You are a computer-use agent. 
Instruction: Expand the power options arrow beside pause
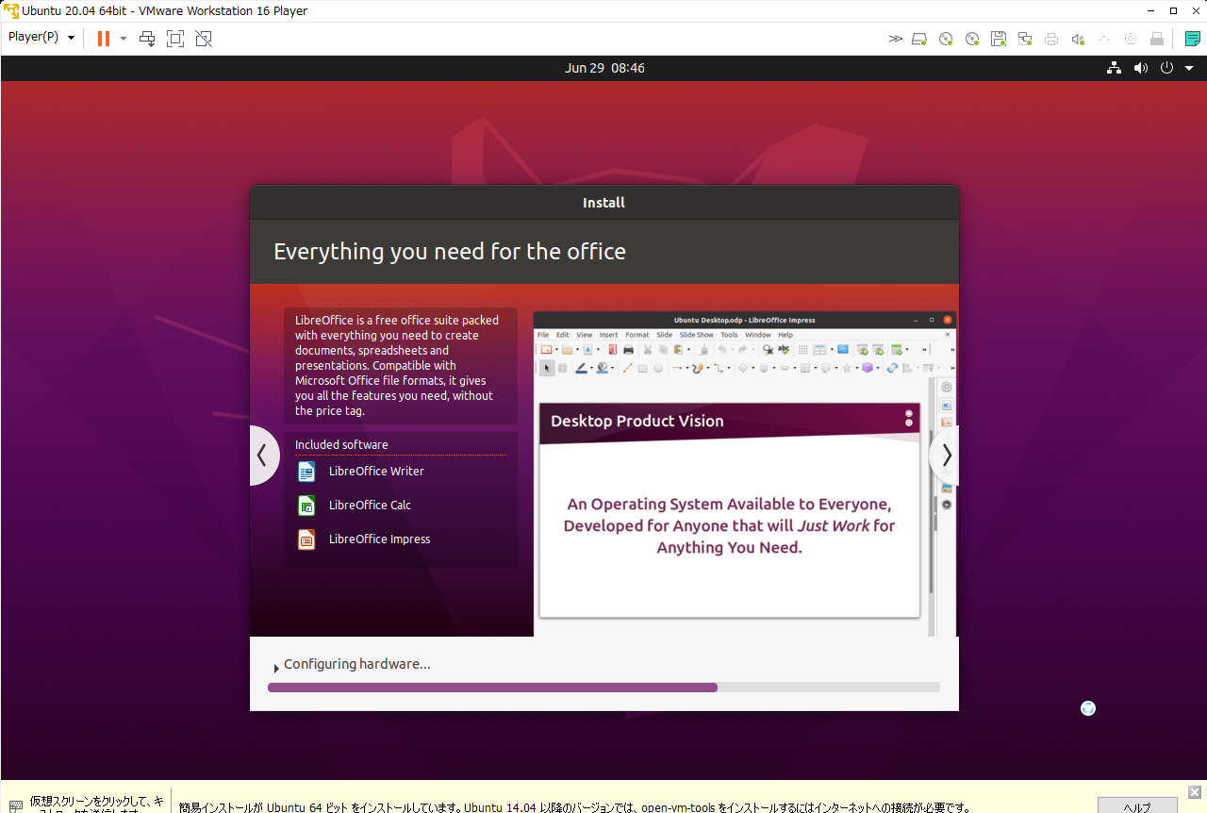click(124, 39)
